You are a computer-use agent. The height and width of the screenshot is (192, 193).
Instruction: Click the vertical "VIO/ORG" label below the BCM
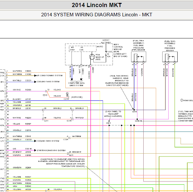tap(89, 75)
